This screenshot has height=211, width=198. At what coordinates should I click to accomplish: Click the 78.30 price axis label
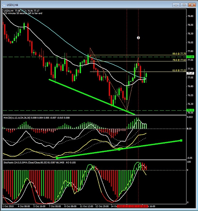pos(190,34)
